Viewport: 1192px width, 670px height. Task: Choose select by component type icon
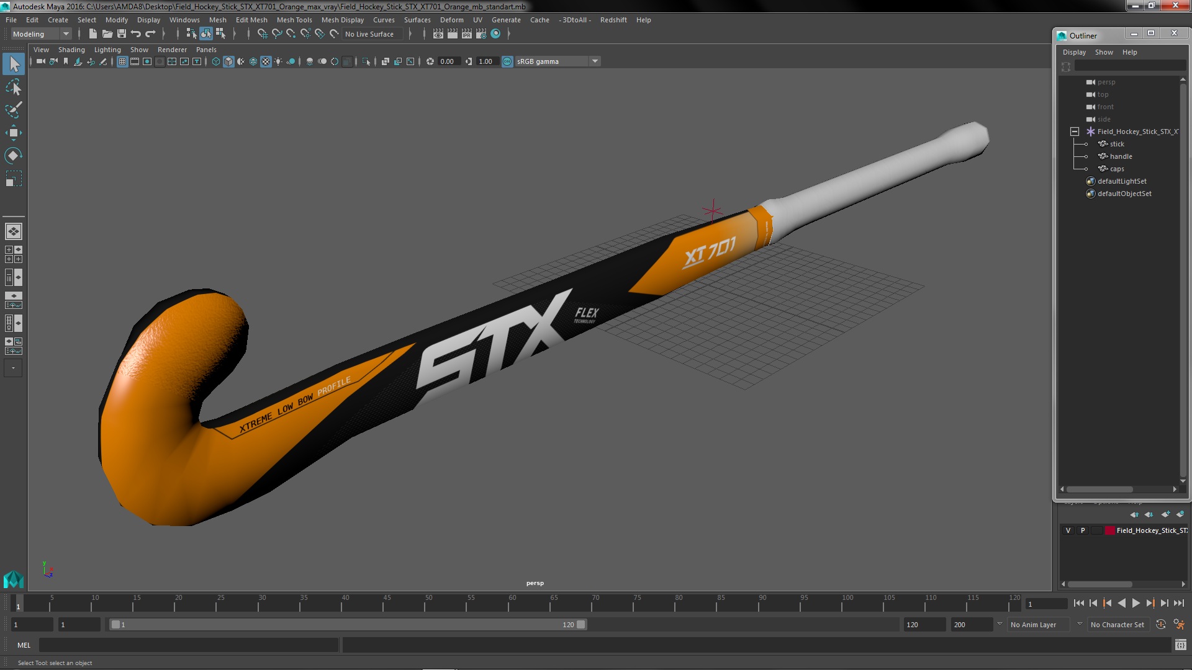(220, 34)
